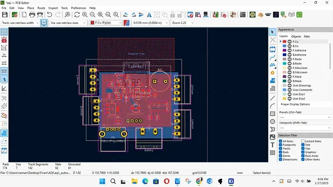
Task: Open the 3D Viewer icon
Action: coord(206,15)
